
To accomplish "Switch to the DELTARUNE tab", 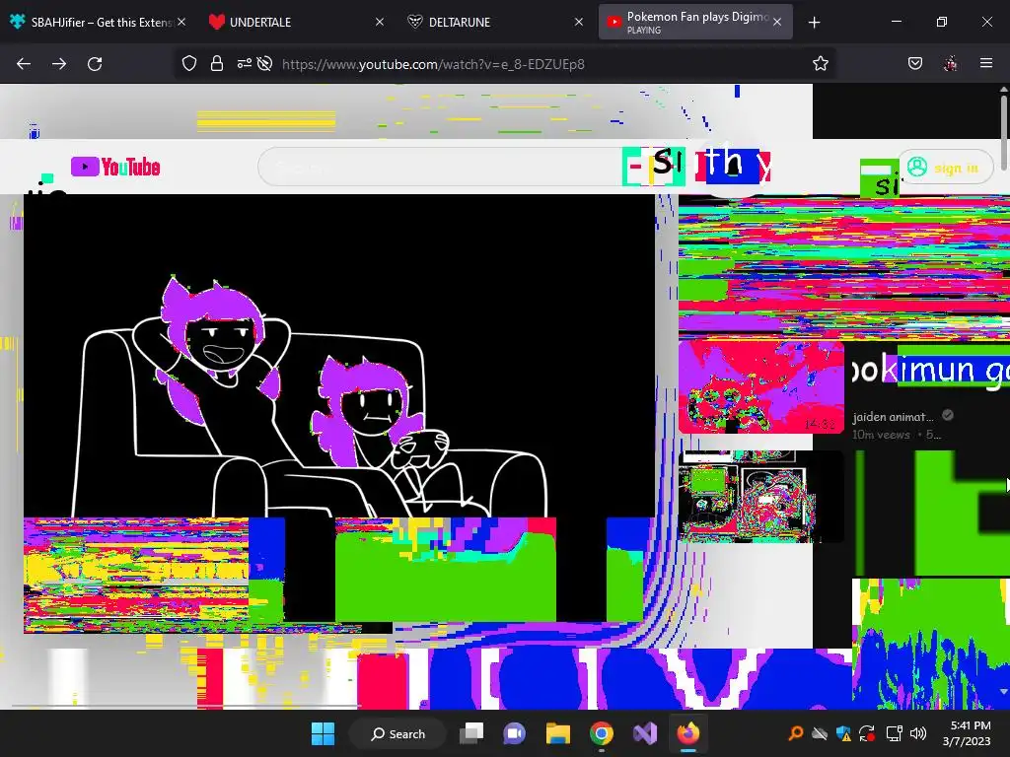I will [493, 23].
